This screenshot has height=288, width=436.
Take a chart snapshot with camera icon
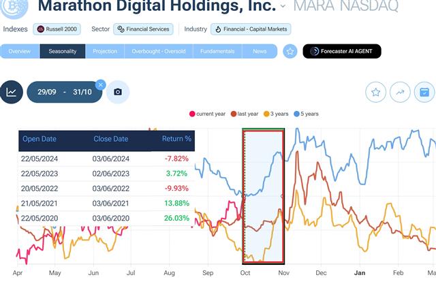(x=118, y=92)
